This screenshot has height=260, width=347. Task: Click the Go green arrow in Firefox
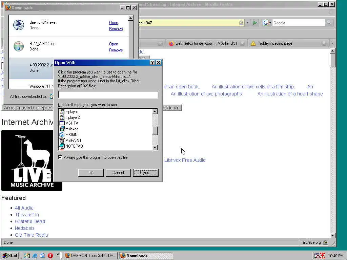click(255, 23)
